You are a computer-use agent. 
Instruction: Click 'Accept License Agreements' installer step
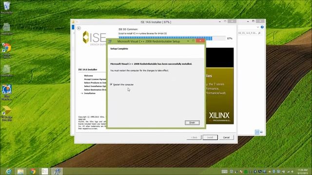pos(95,79)
